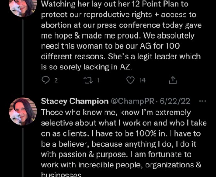216x177 pixels.
Task: Click the reply speech bubble icon
Action: (45, 80)
